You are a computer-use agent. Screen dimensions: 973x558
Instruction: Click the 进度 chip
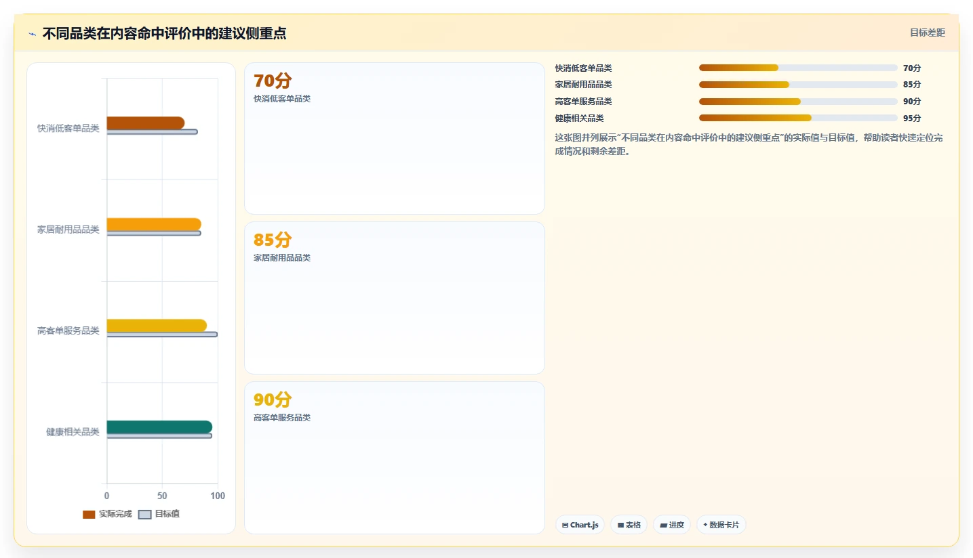672,525
